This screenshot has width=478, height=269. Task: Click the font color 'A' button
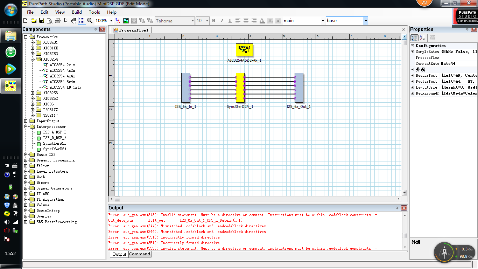(262, 21)
